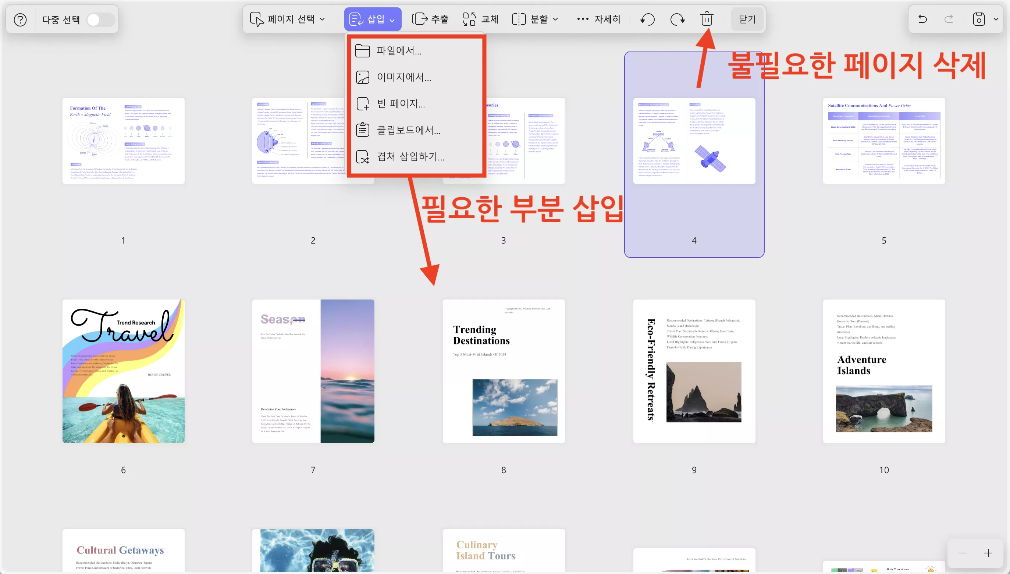Click the 빈 페이지 insert option
This screenshot has height=574, width=1010.
click(x=401, y=104)
